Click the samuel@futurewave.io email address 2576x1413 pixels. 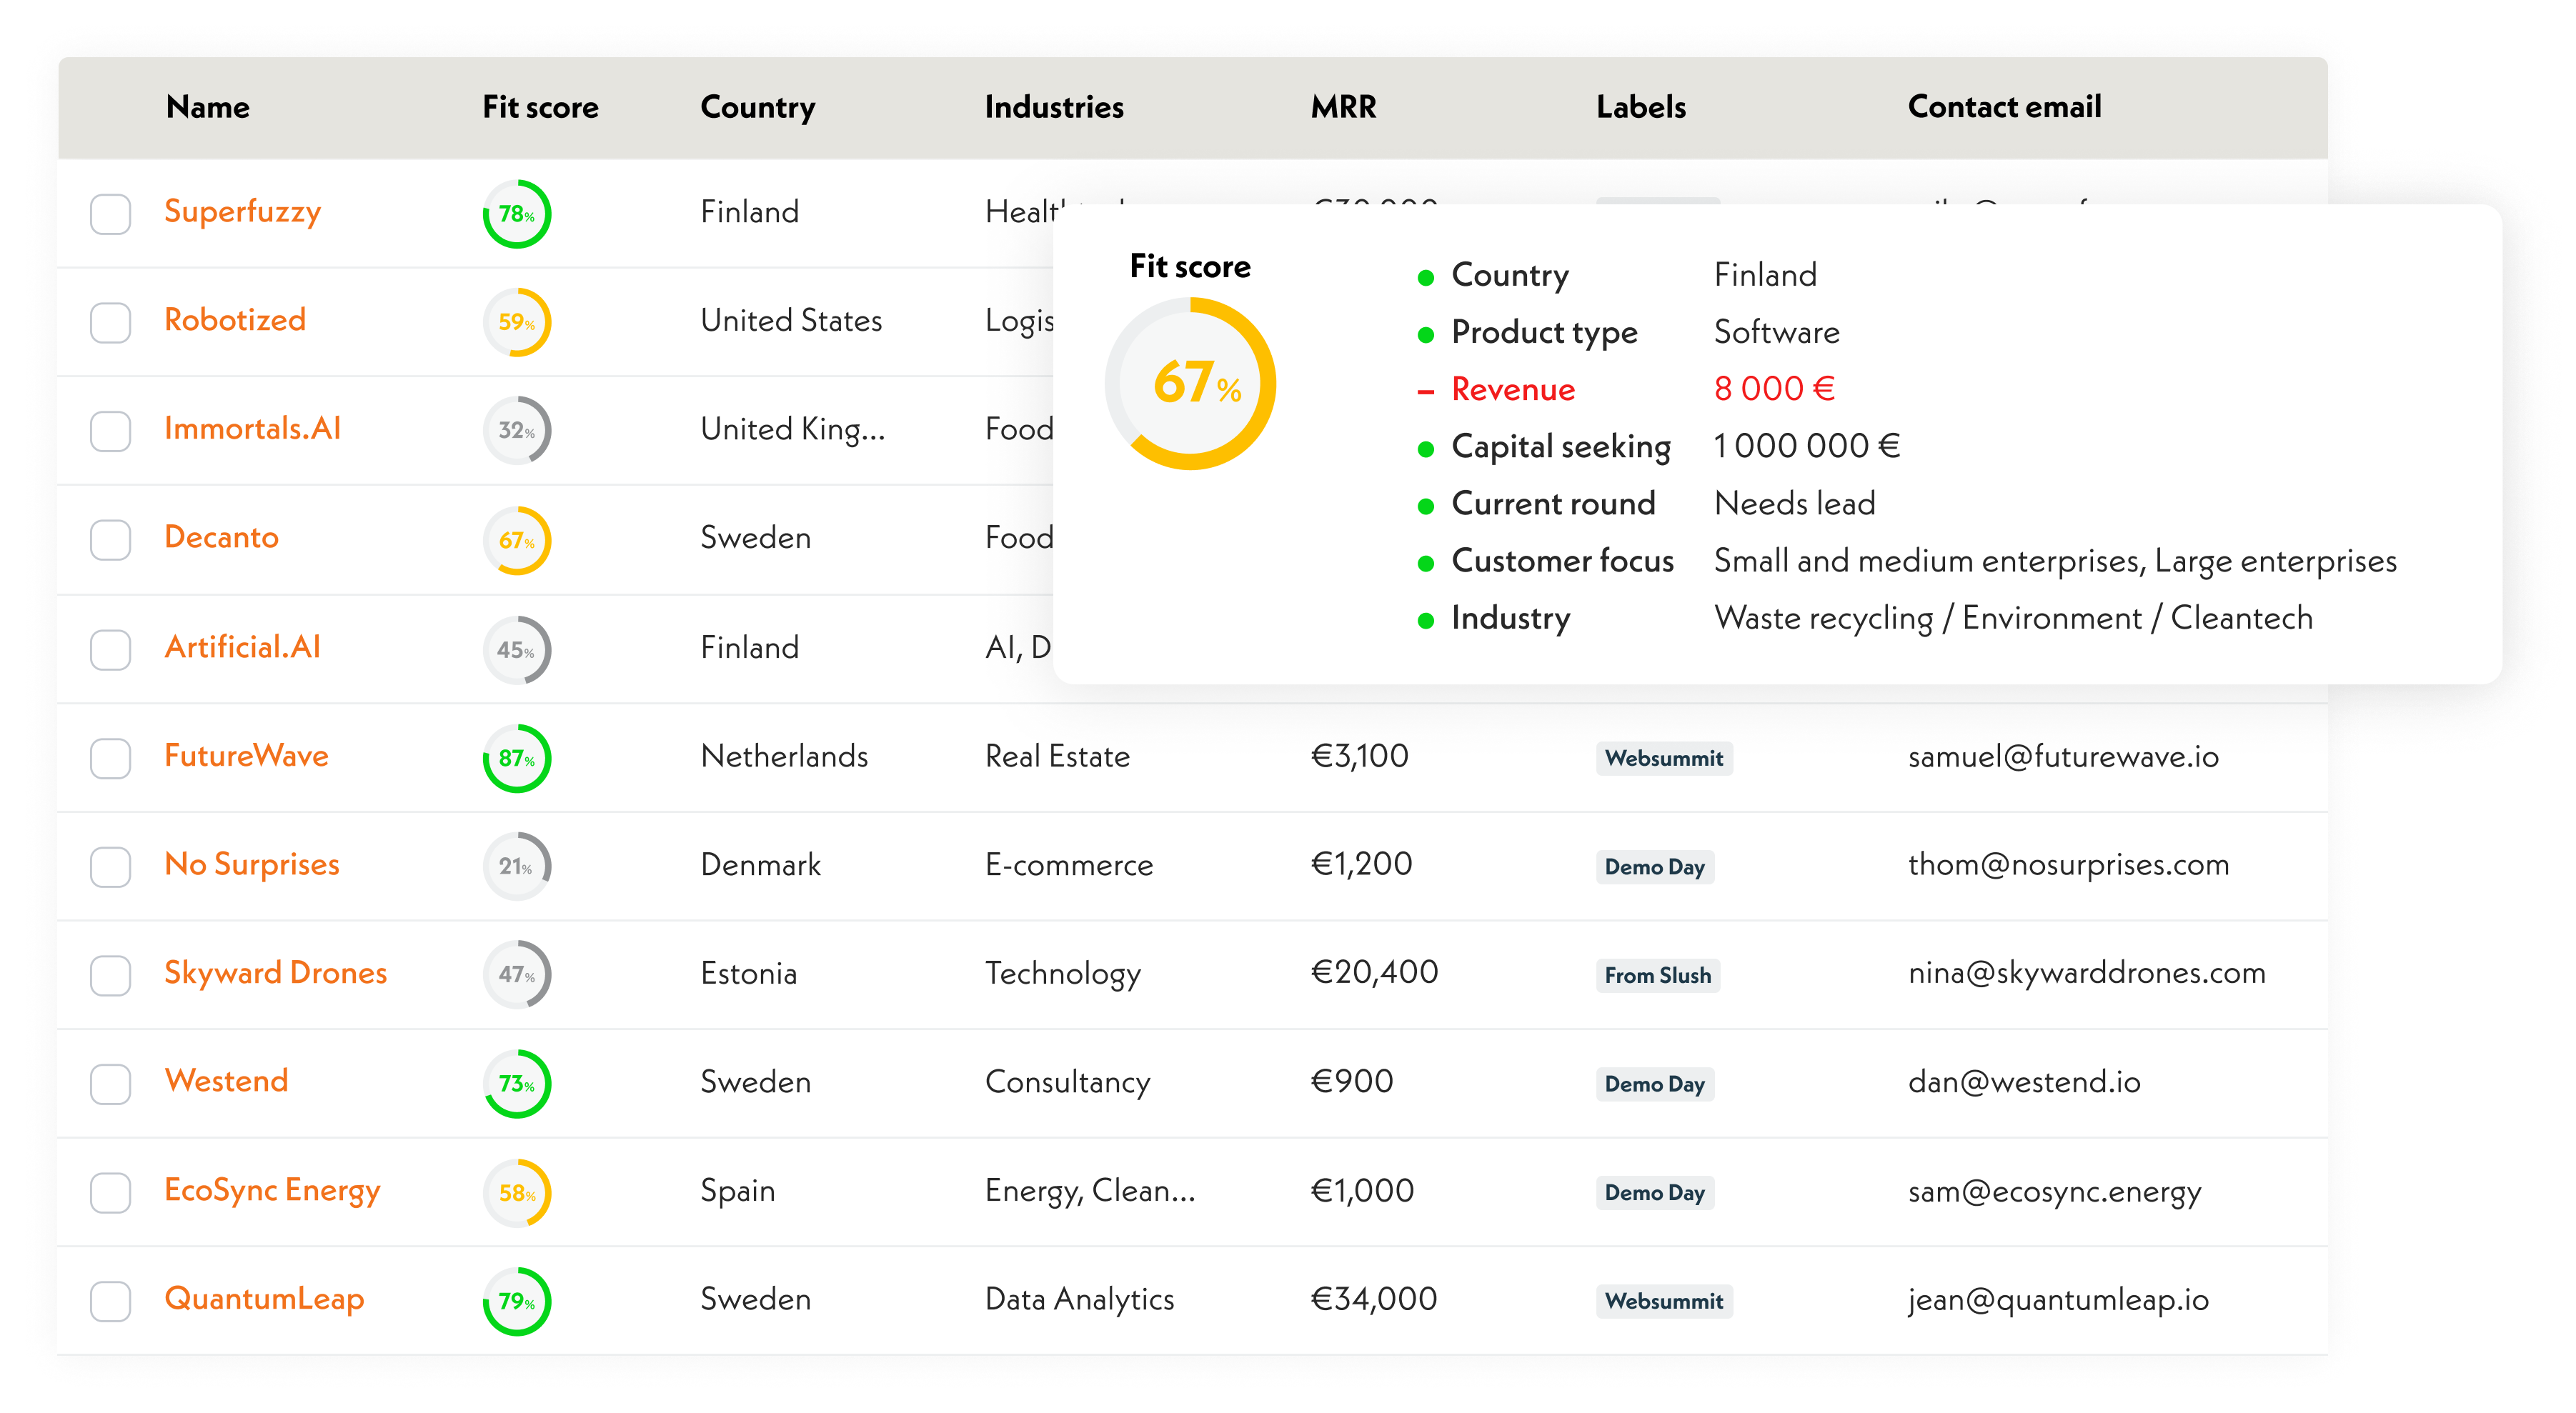click(2062, 757)
